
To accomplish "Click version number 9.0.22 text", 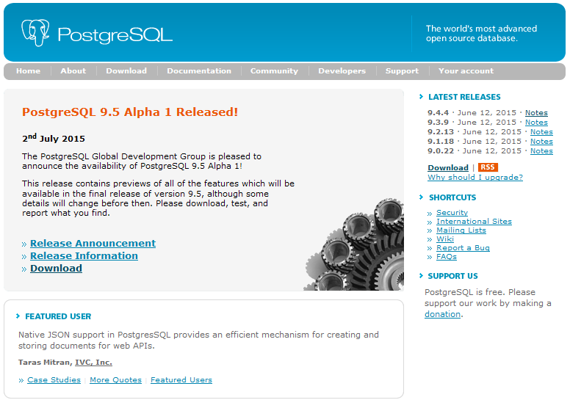I will [x=441, y=150].
